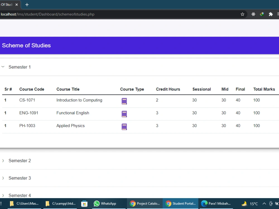Click total marks 100 in Applied Physics row

coord(257,126)
